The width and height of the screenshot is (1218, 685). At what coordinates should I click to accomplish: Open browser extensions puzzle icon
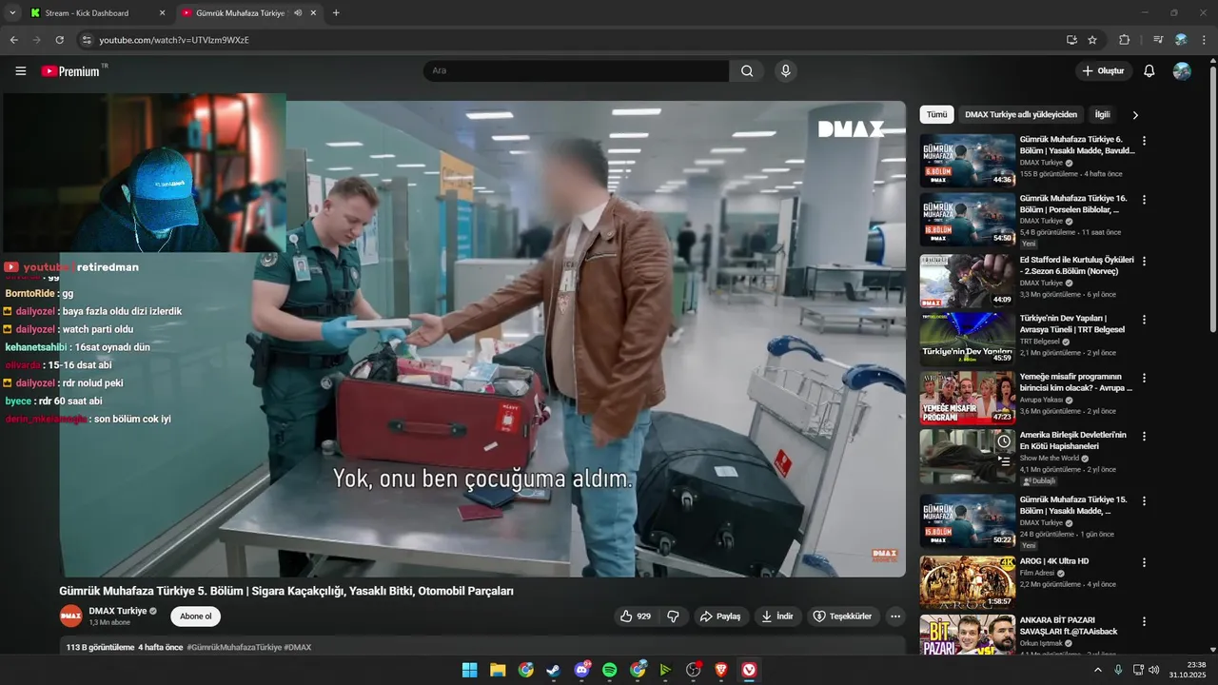click(1124, 40)
